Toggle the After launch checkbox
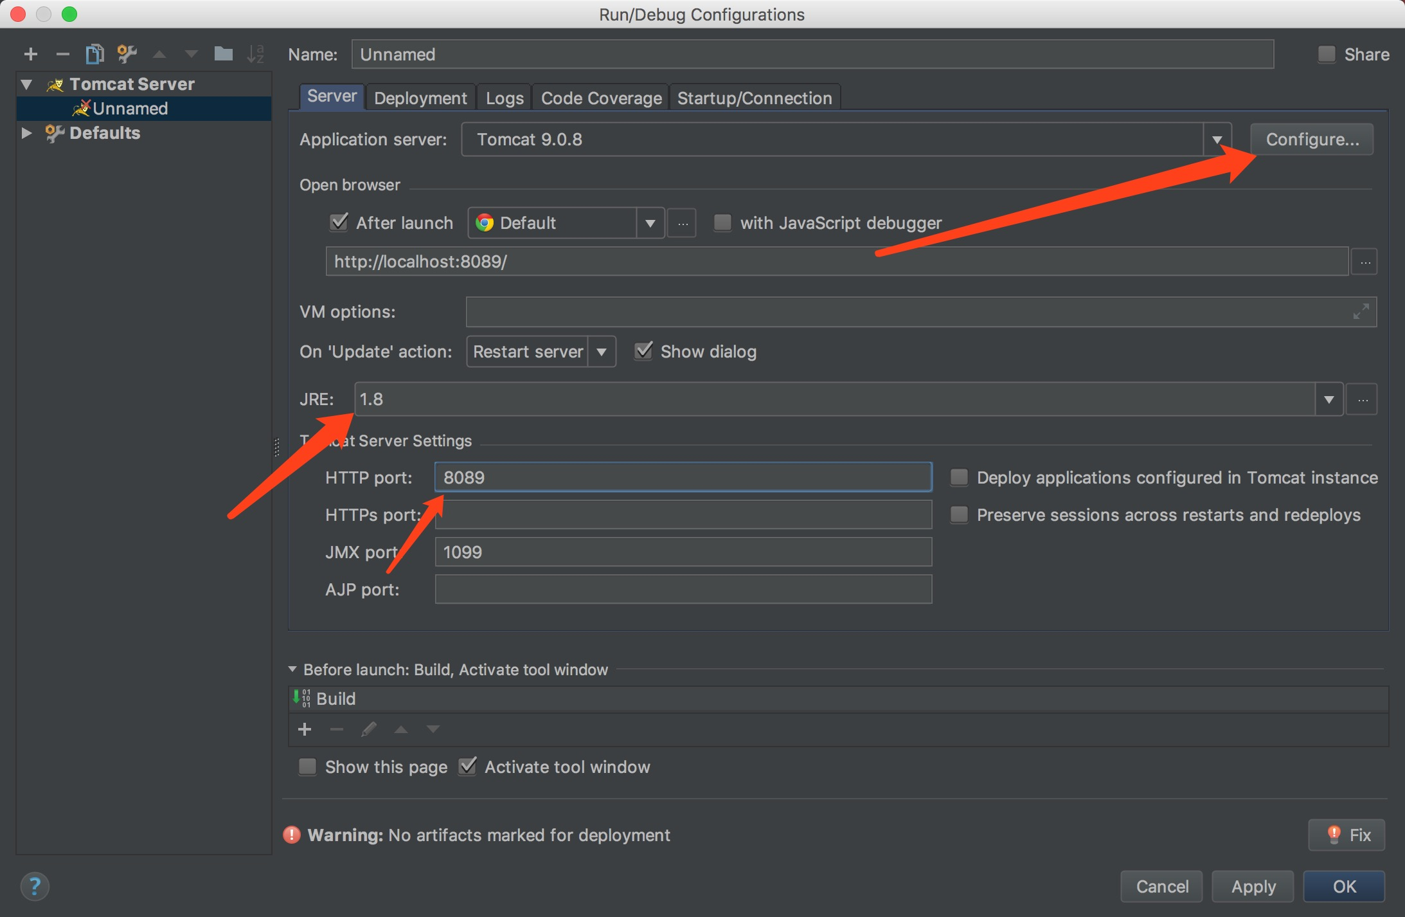Screen dimensions: 1405x917 click(x=339, y=222)
